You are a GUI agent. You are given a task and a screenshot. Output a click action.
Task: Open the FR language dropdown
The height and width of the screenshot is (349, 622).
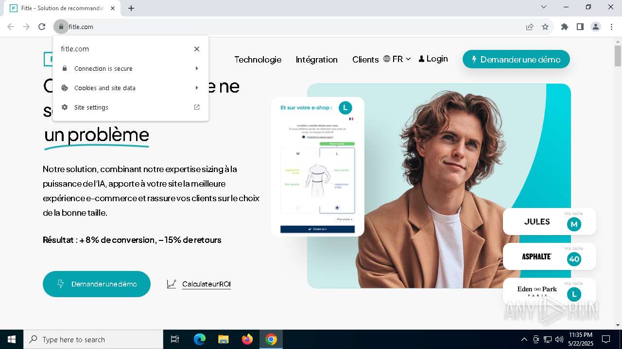[x=397, y=59]
